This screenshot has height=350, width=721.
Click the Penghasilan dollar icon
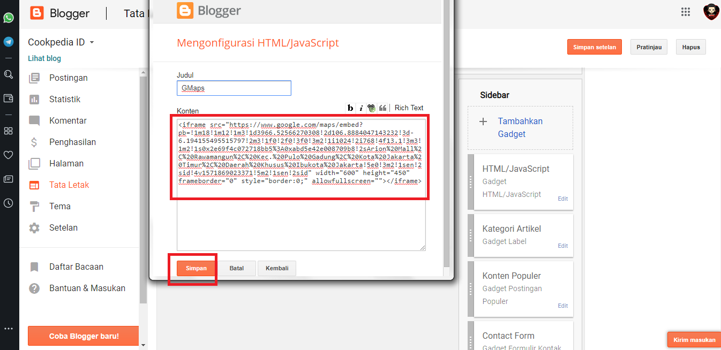34,142
